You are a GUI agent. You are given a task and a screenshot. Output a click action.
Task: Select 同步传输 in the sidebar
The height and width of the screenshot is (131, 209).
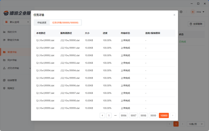click(x=12, y=60)
